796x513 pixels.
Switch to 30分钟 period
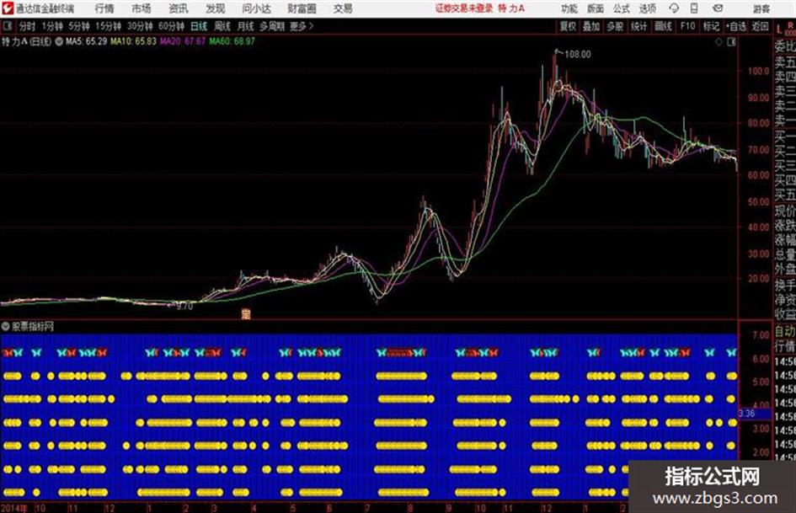(140, 26)
